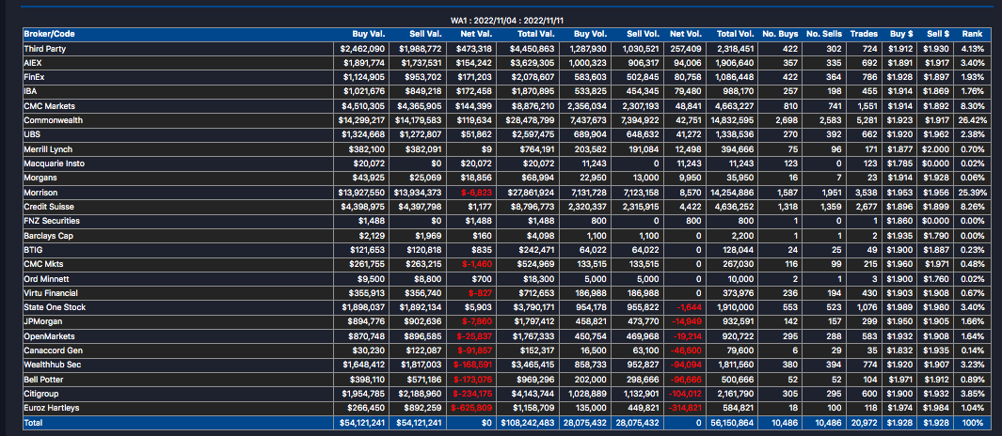1002x436 pixels.
Task: Select the Commonwealth broker name
Action: pyautogui.click(x=54, y=120)
